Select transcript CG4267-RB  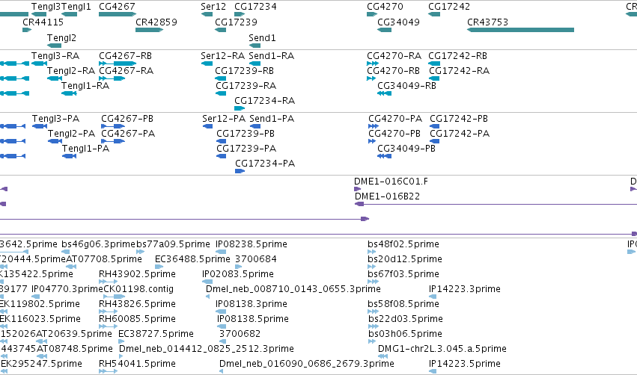click(x=125, y=56)
